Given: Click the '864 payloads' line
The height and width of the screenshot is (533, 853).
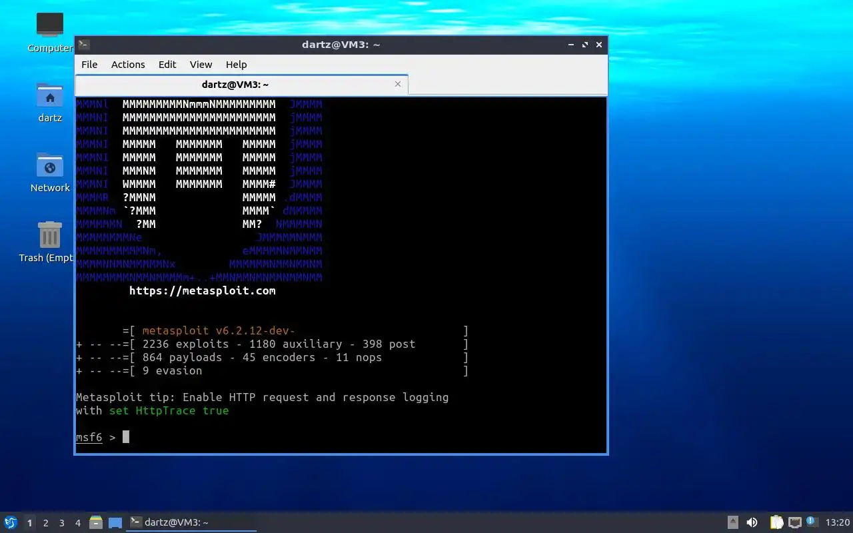Looking at the screenshot, I should pos(273,357).
